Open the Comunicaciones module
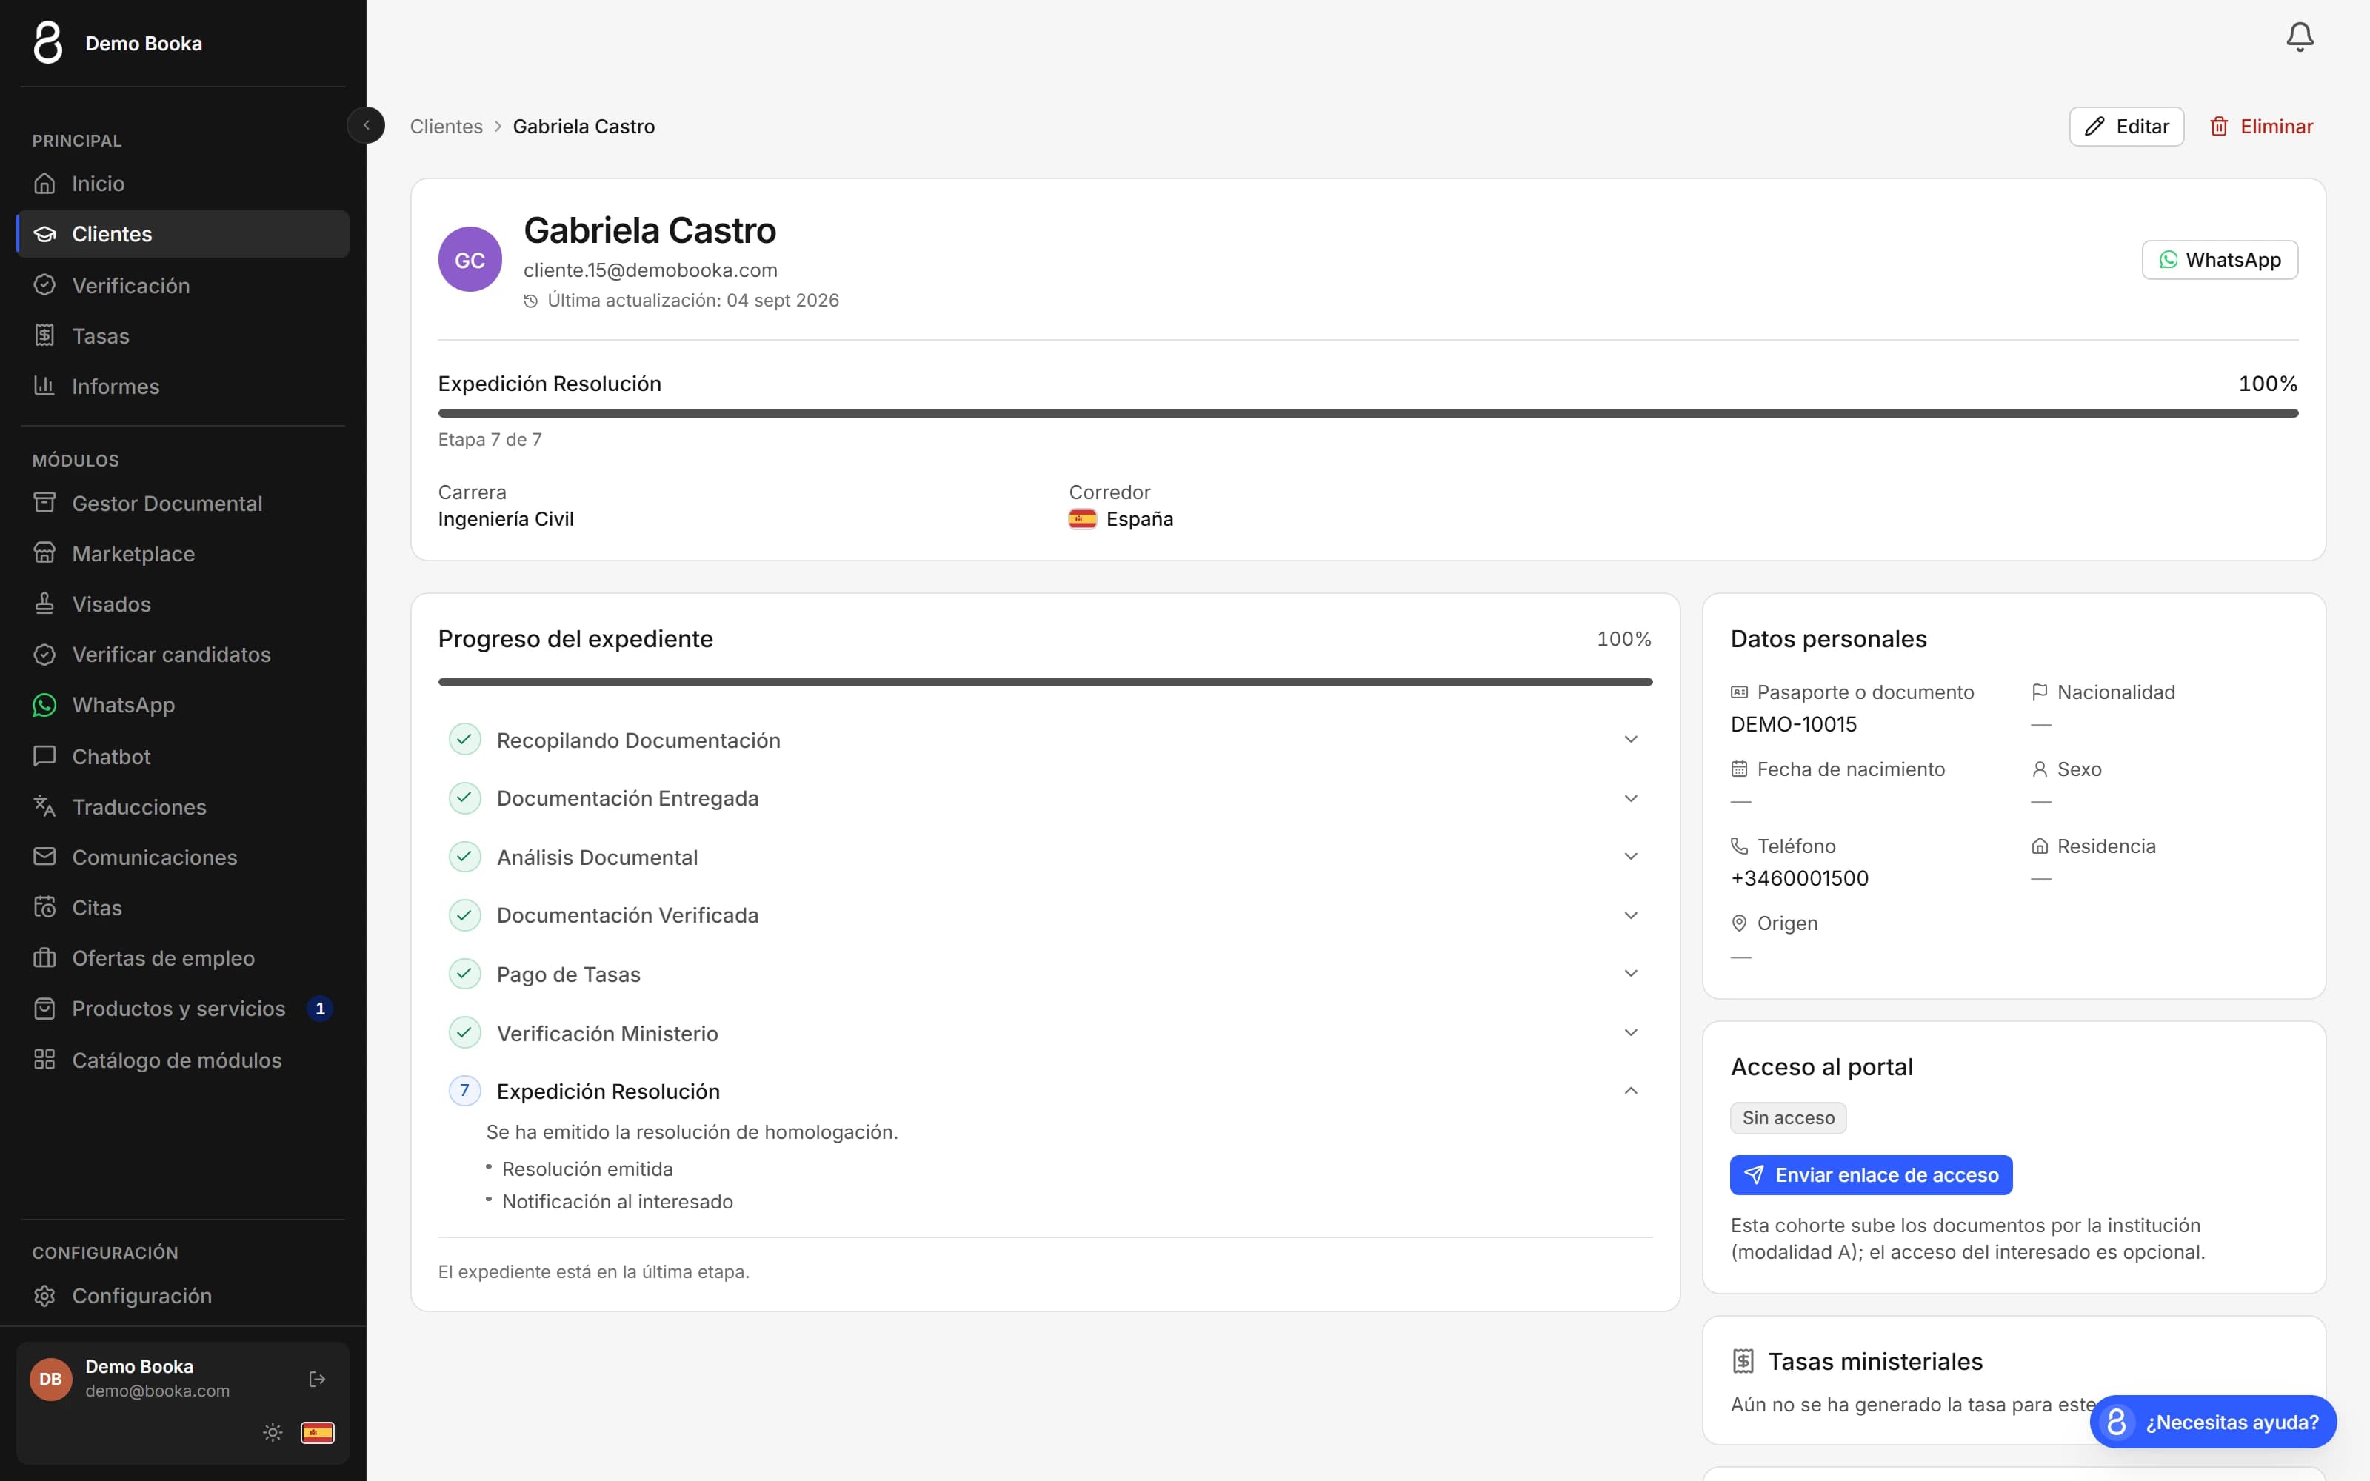Screen dimensions: 2370x1481 point(183,857)
